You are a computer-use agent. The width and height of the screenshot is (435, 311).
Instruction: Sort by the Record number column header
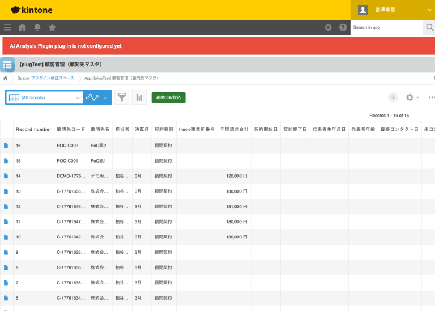click(33, 129)
